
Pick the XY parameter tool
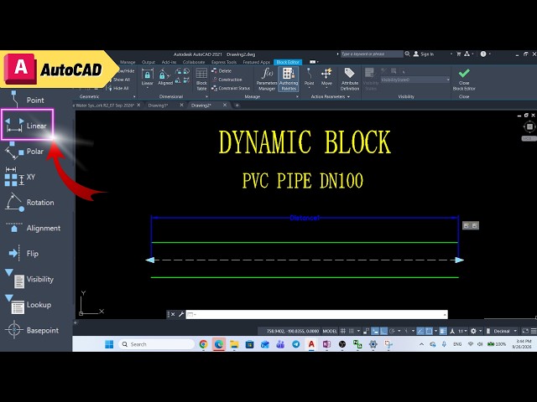(20, 177)
